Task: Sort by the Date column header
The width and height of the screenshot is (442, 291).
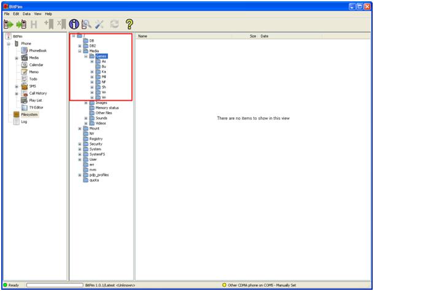Action: pyautogui.click(x=290, y=36)
